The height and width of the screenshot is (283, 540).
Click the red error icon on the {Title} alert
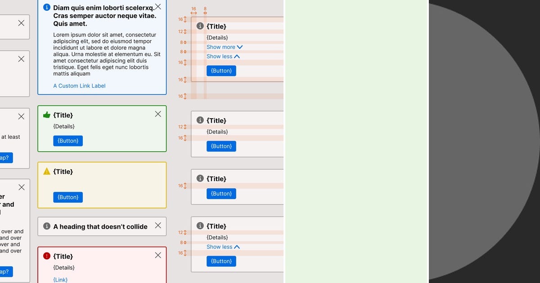tap(46, 256)
